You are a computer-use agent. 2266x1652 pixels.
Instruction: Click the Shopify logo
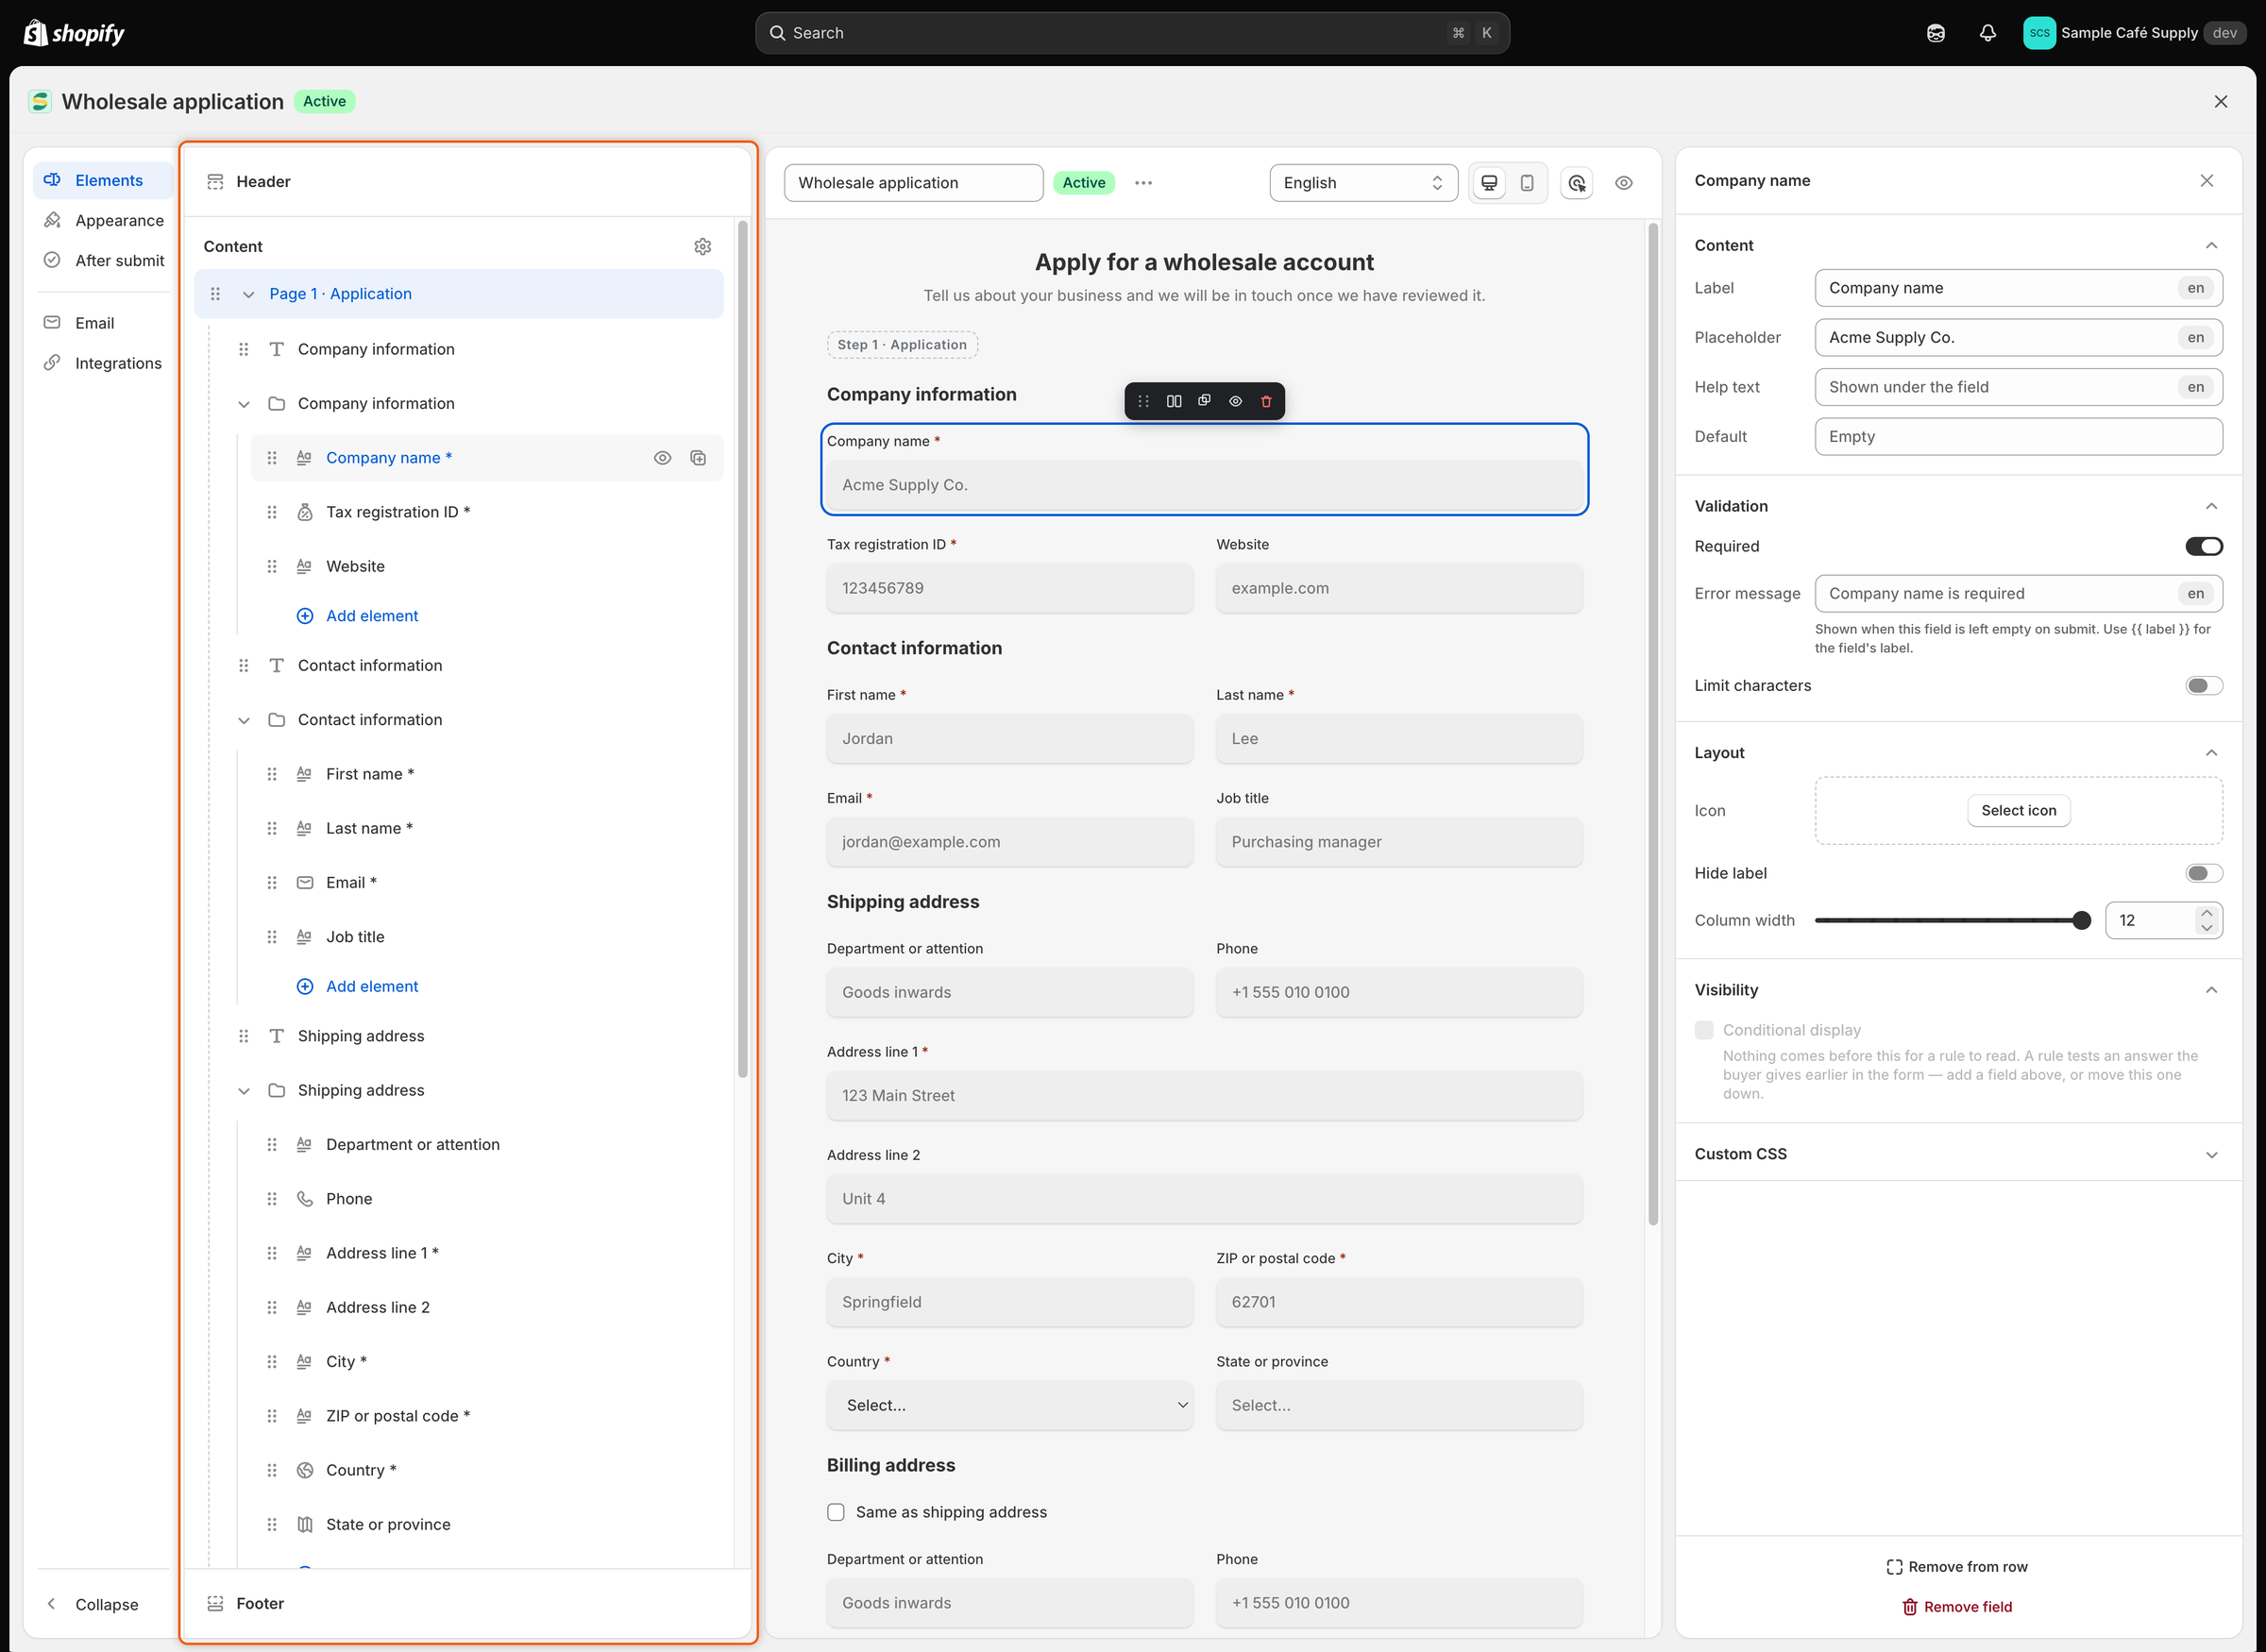(74, 33)
